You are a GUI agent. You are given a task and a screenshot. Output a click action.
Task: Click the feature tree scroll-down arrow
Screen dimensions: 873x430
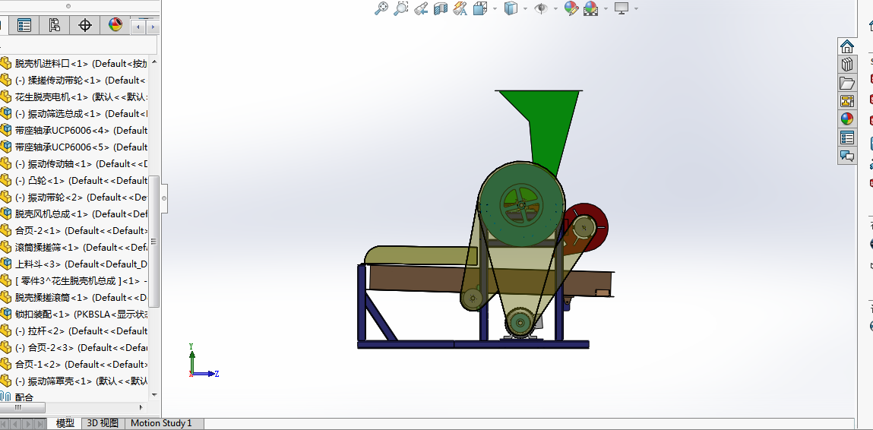click(x=155, y=395)
